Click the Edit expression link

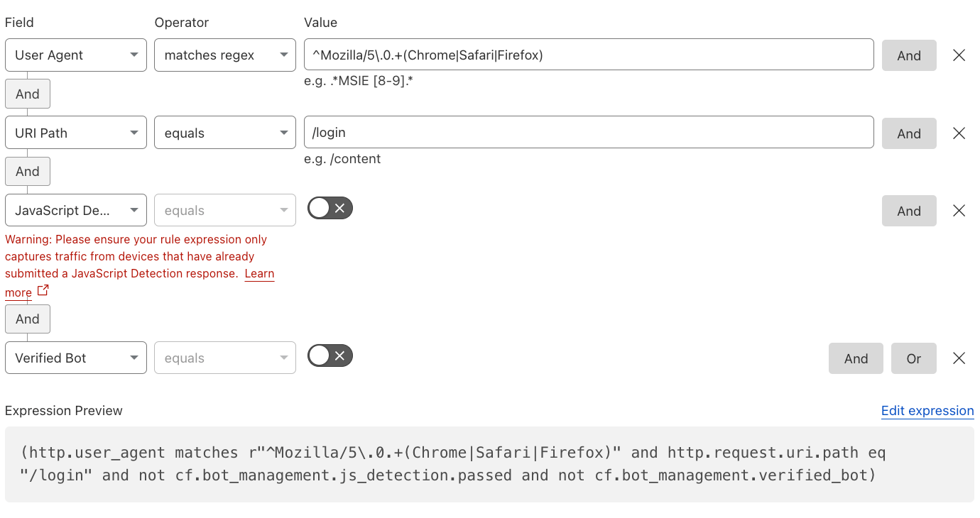[x=927, y=411]
